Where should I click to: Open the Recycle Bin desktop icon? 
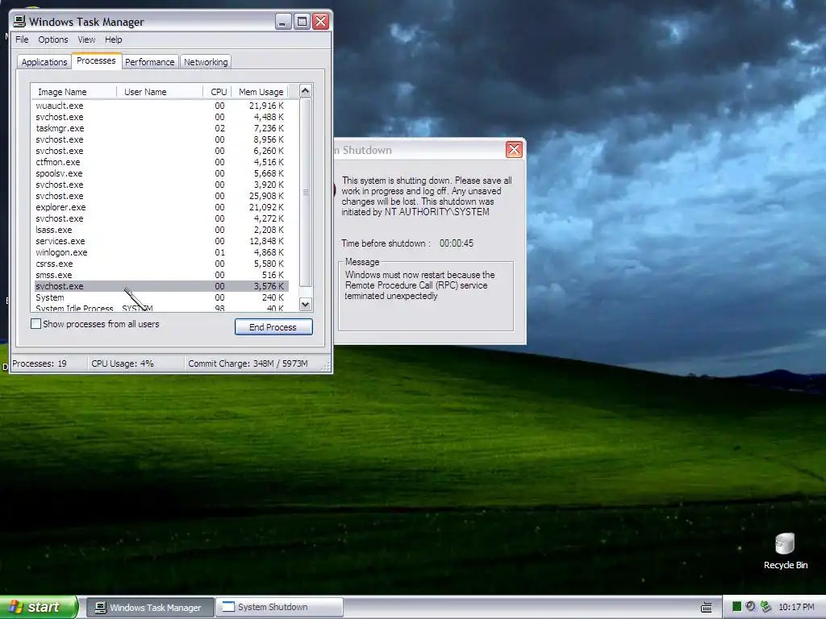[785, 551]
